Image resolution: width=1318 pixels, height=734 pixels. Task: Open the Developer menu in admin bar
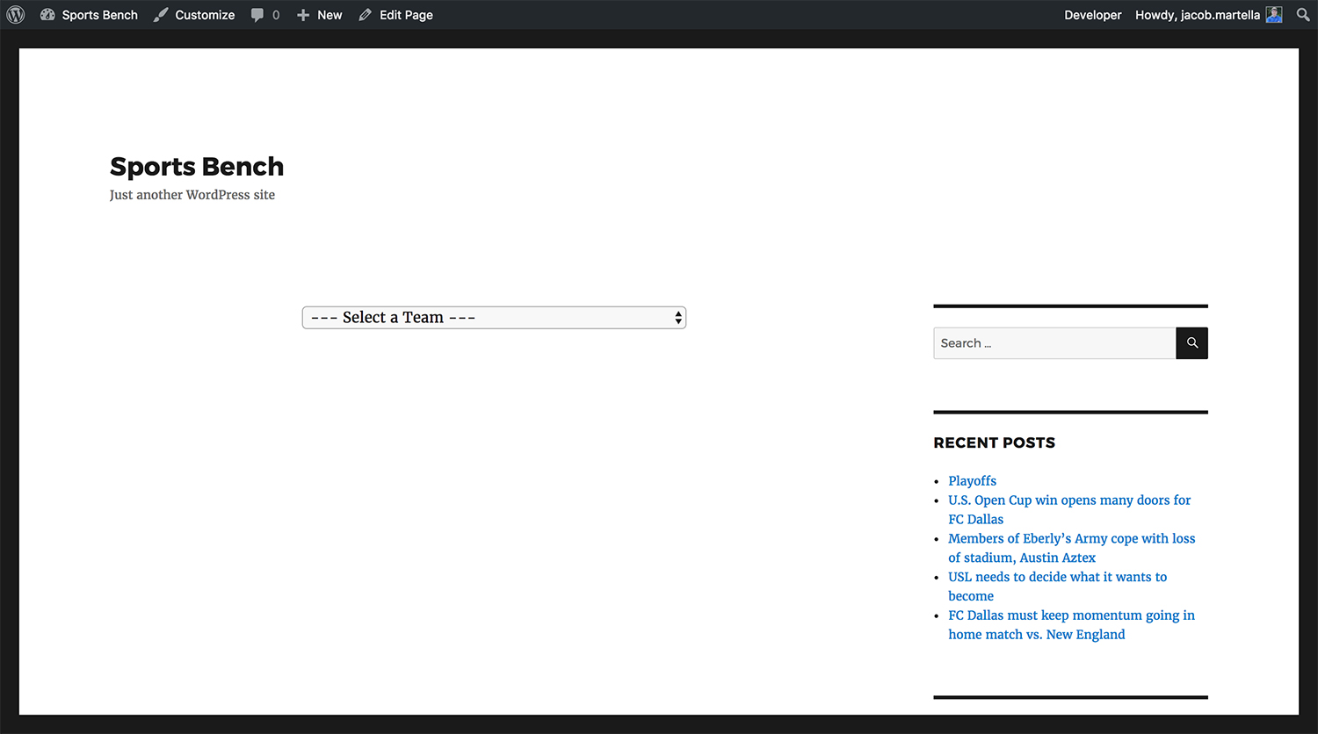click(1092, 15)
